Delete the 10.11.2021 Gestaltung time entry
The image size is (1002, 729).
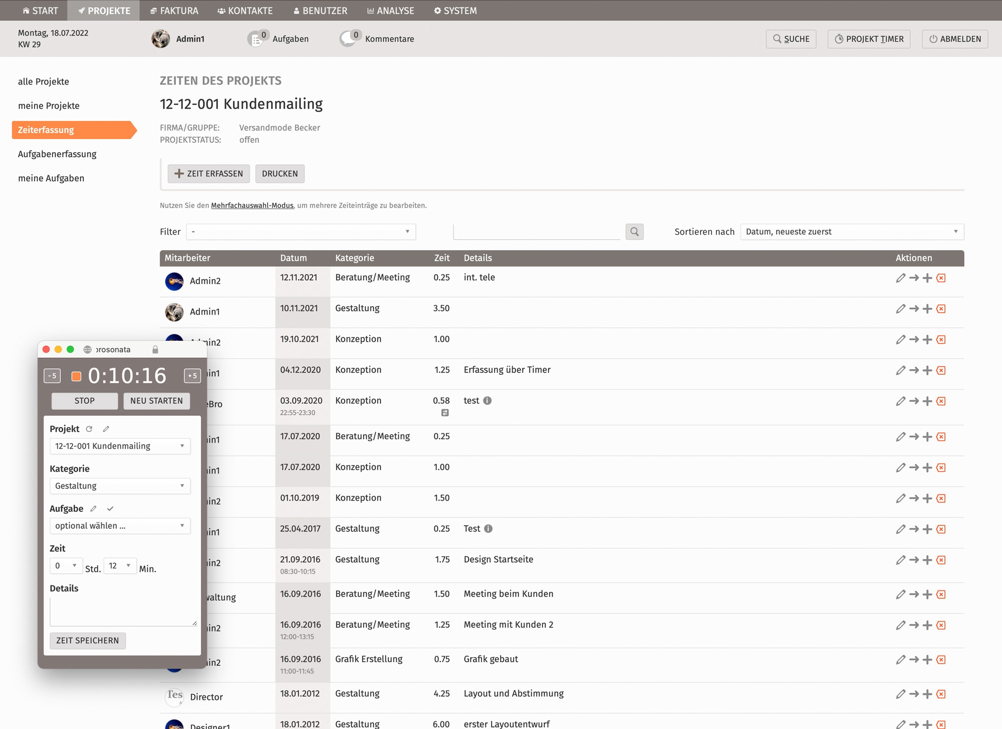[941, 309]
